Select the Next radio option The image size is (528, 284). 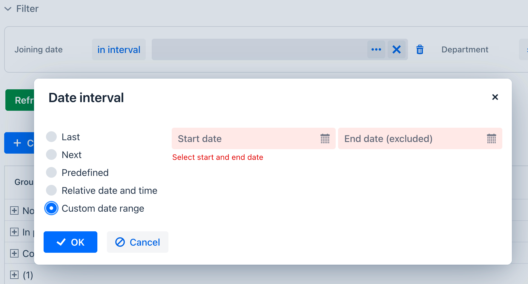[x=51, y=155]
